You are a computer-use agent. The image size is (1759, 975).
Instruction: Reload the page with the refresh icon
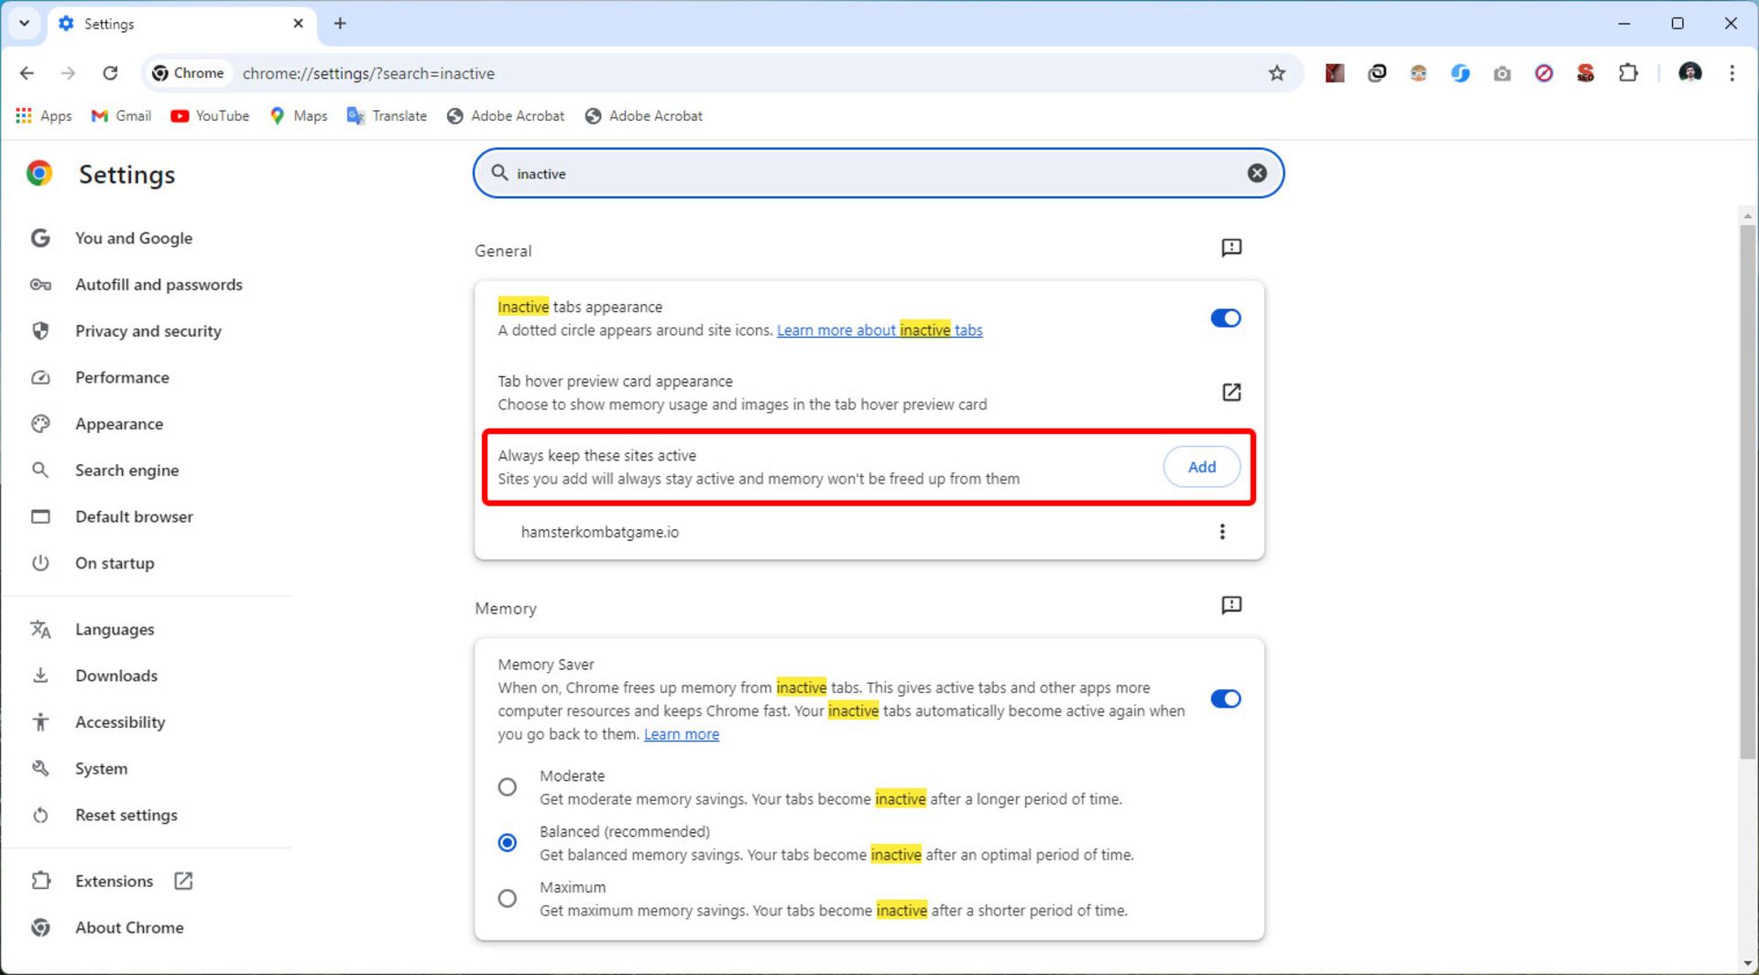pos(110,73)
